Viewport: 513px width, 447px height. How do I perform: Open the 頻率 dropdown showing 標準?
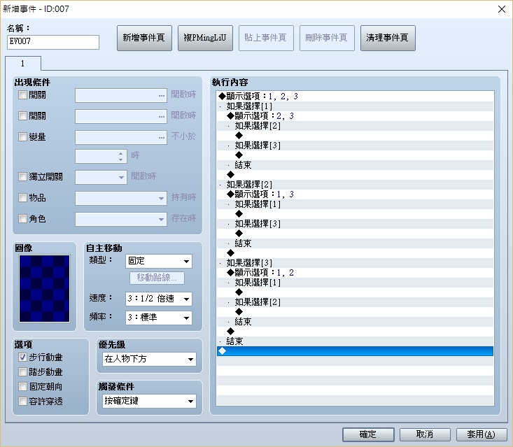tap(159, 318)
